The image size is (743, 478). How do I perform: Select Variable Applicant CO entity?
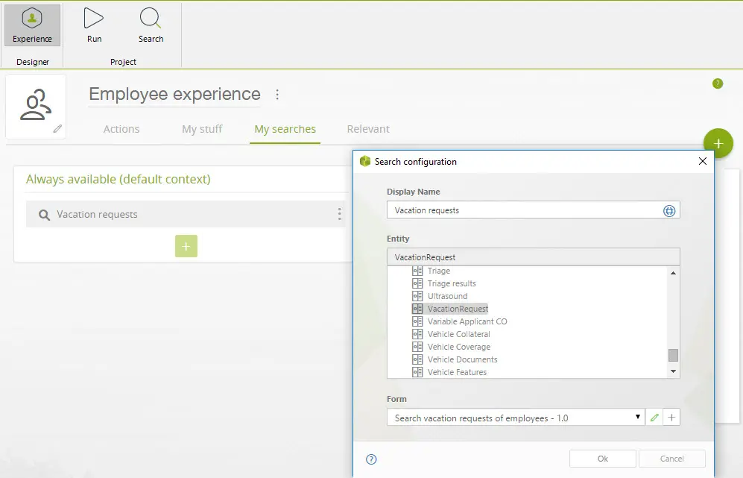click(467, 321)
